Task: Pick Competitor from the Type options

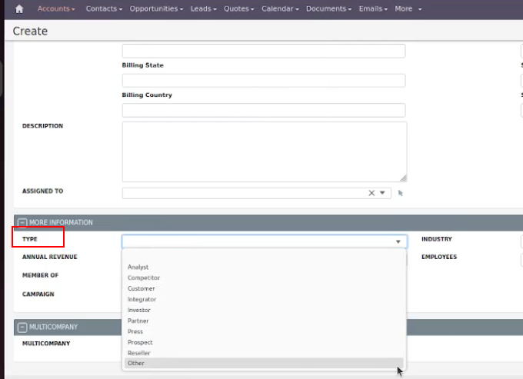Action: click(144, 278)
